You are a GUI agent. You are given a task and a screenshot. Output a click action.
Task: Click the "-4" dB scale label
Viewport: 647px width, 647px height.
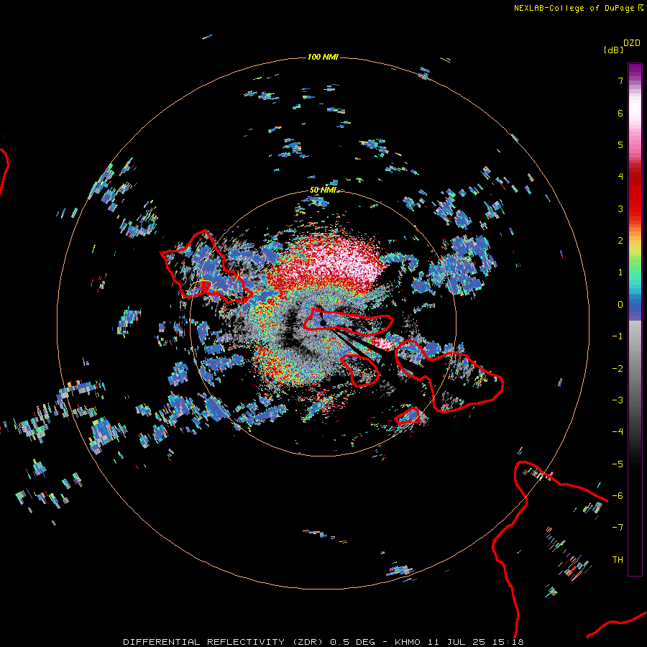(x=618, y=431)
